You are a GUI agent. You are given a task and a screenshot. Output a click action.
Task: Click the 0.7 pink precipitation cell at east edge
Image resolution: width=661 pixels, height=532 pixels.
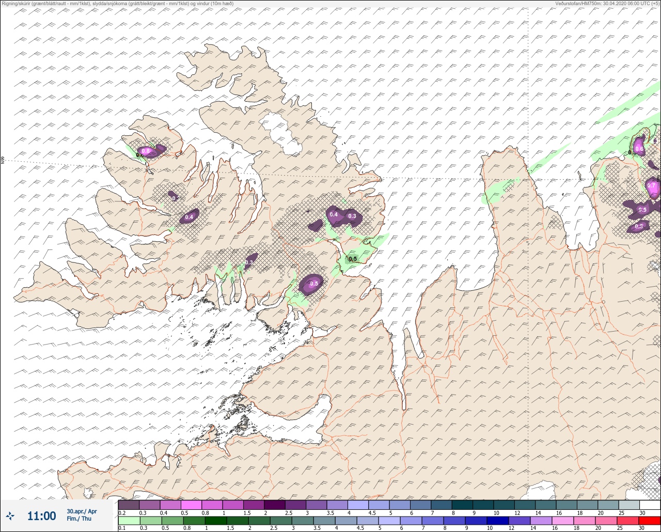pyautogui.click(x=652, y=187)
